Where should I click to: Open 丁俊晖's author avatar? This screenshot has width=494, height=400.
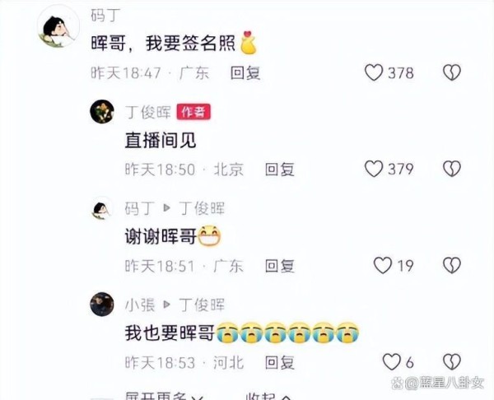(102, 111)
